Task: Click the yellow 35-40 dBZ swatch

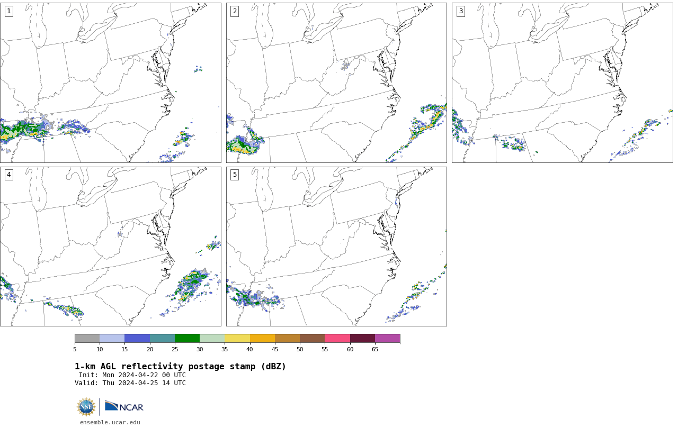Action: click(237, 339)
